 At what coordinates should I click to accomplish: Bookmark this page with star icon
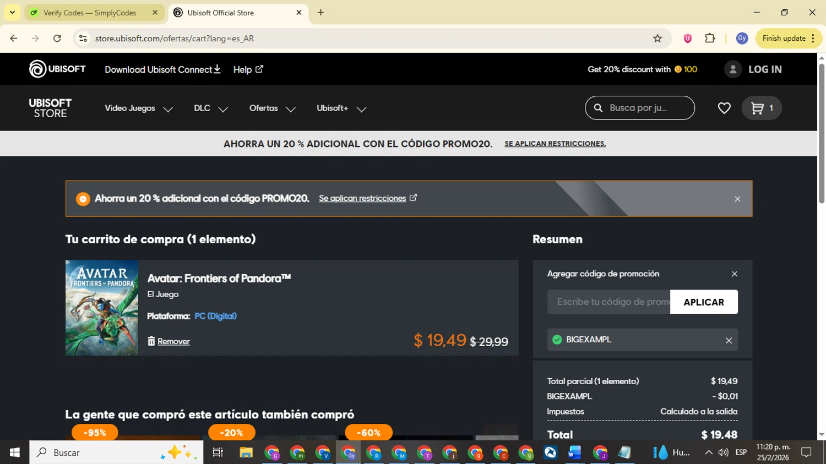click(657, 39)
